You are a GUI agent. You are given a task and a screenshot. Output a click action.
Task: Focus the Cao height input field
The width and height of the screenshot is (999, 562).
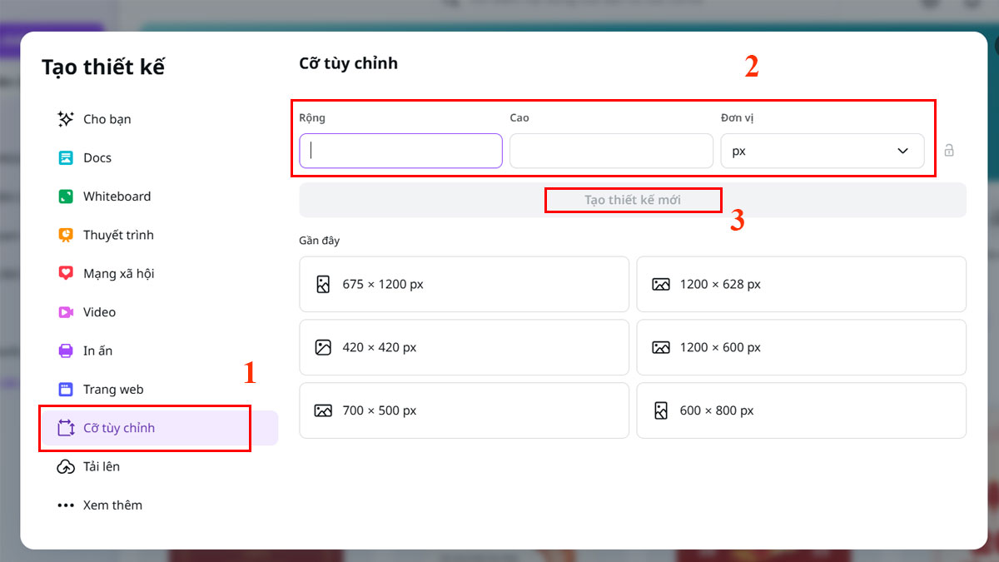(611, 151)
